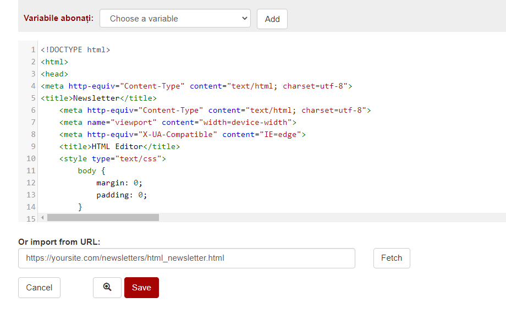Click the viewport meta tag line

point(178,122)
